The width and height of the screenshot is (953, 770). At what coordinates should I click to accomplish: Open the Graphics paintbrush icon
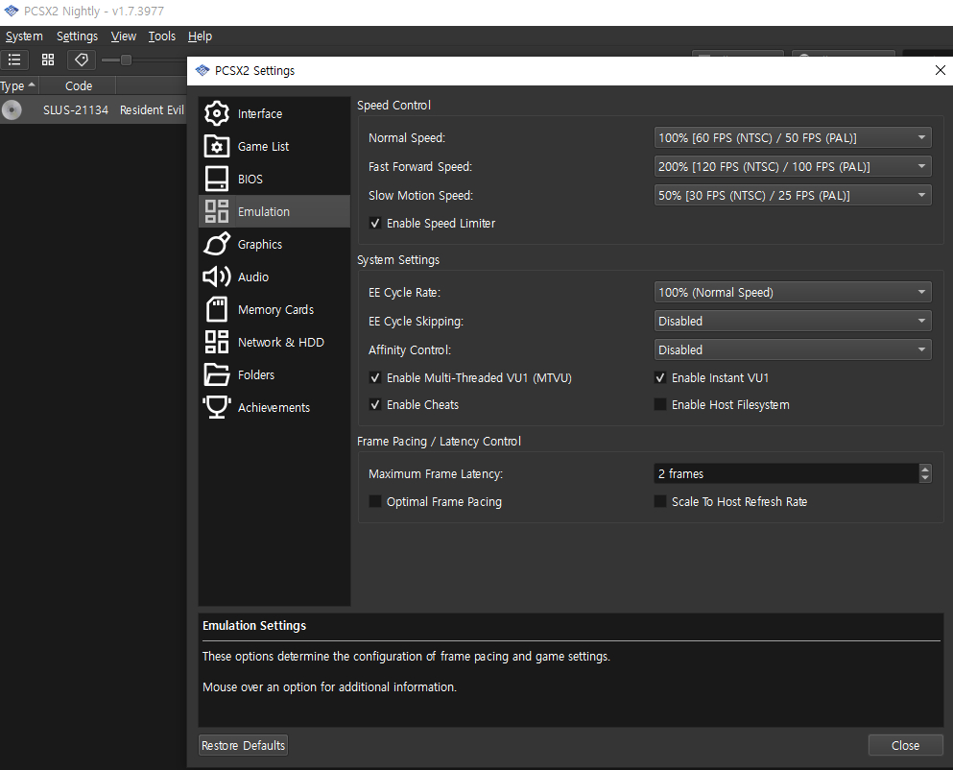(216, 244)
